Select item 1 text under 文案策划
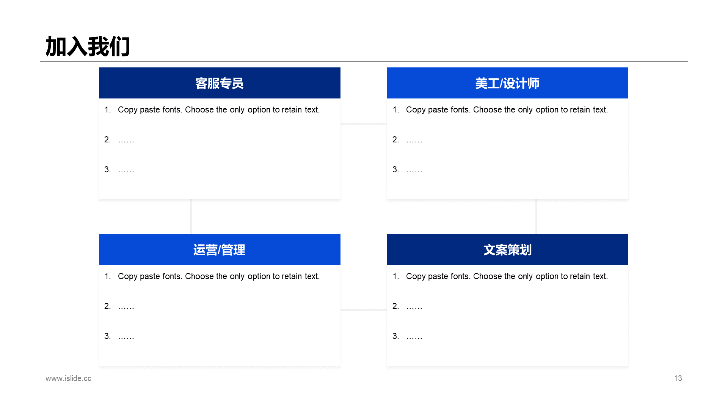The width and height of the screenshot is (728, 409). point(507,276)
